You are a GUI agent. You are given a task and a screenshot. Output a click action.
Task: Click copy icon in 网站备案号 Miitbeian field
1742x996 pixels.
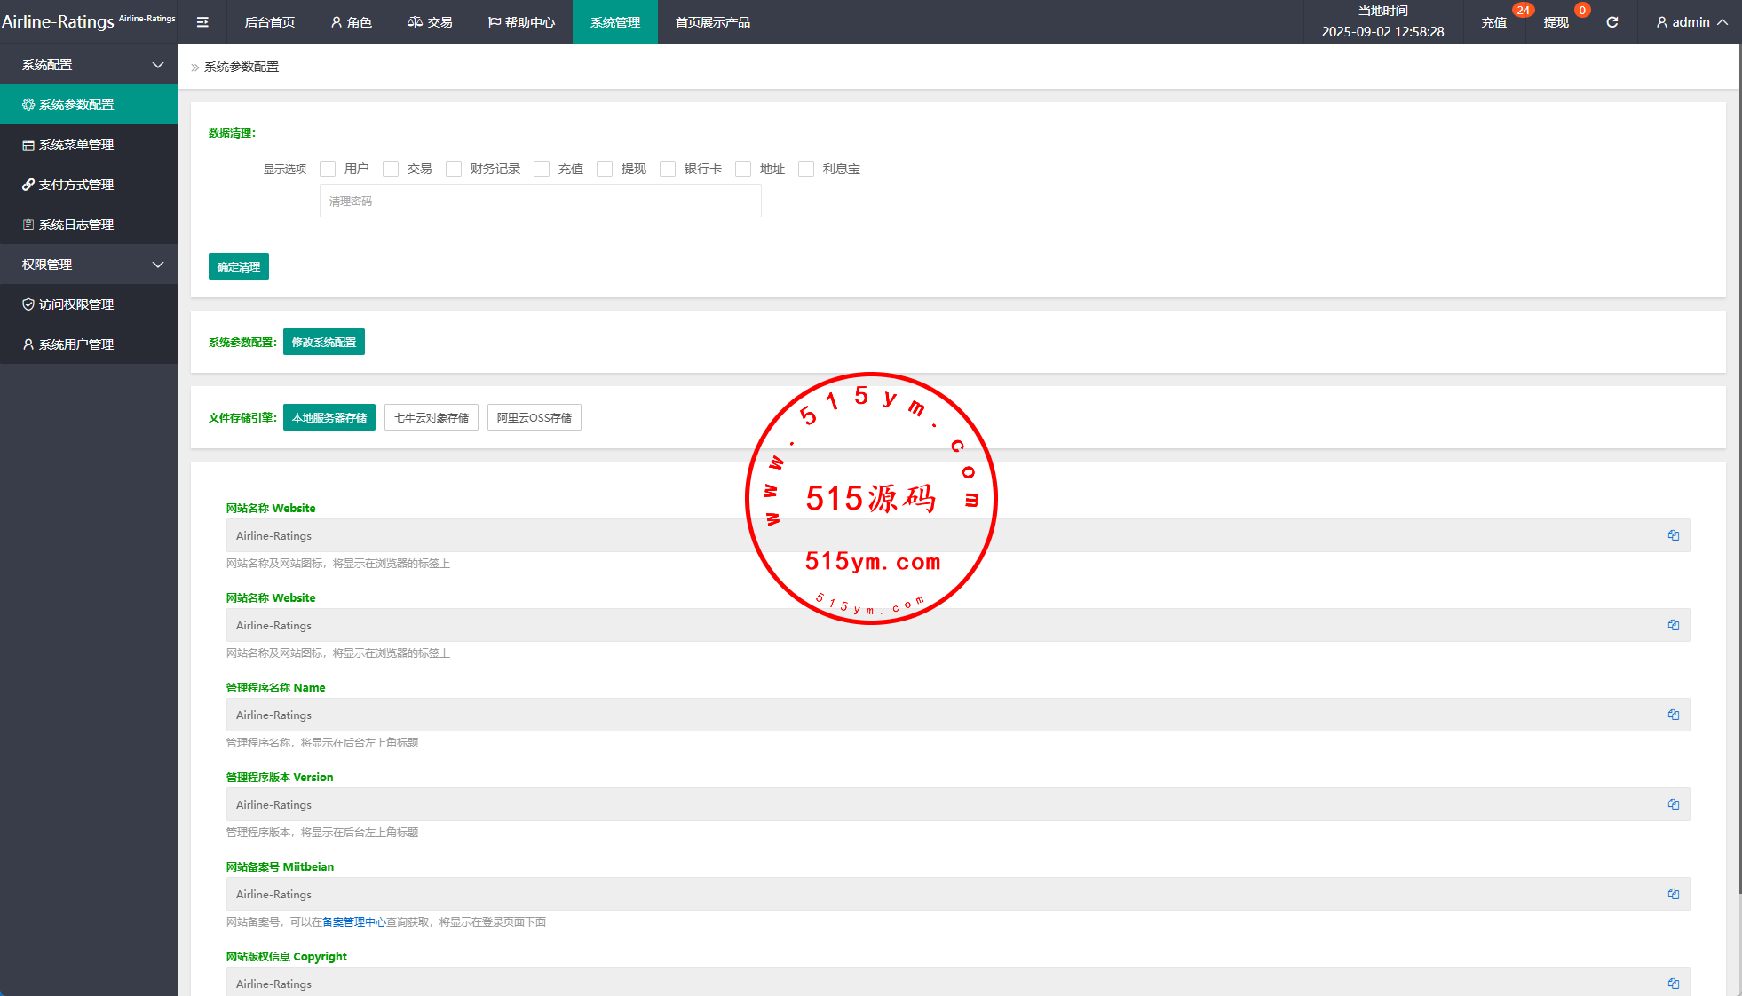[x=1673, y=894]
